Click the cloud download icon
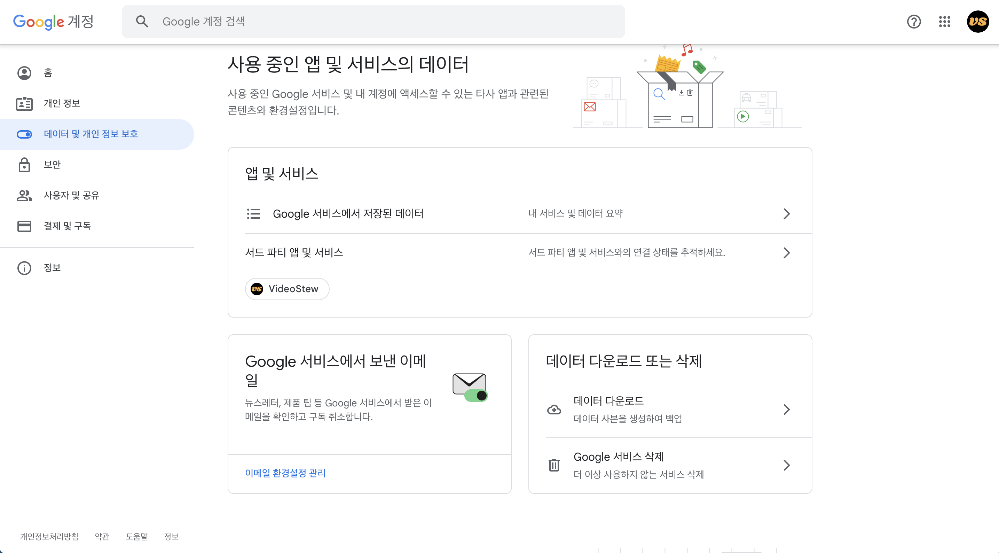999x553 pixels. point(554,409)
